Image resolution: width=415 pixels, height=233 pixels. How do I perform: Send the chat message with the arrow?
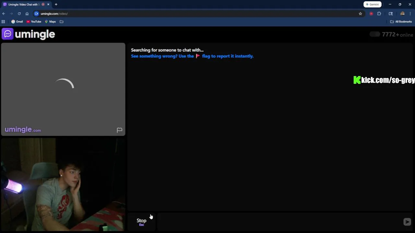point(407,222)
